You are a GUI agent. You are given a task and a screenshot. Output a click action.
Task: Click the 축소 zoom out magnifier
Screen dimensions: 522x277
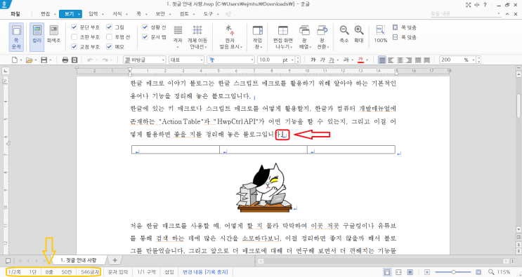[344, 34]
